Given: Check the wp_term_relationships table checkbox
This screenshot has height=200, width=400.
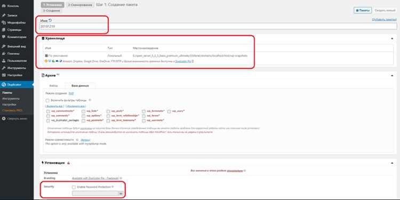Looking at the screenshot, I should pos(108,116).
